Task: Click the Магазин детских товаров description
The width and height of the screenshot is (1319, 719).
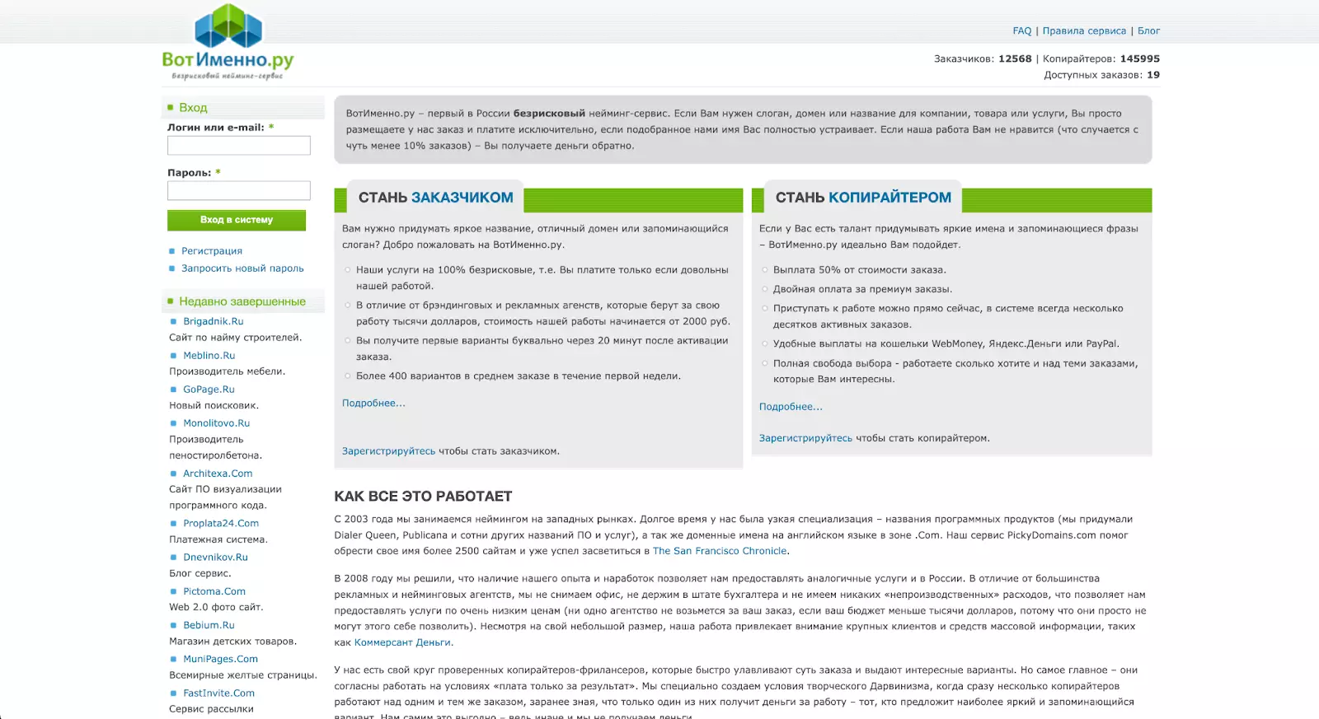Action: click(x=233, y=642)
